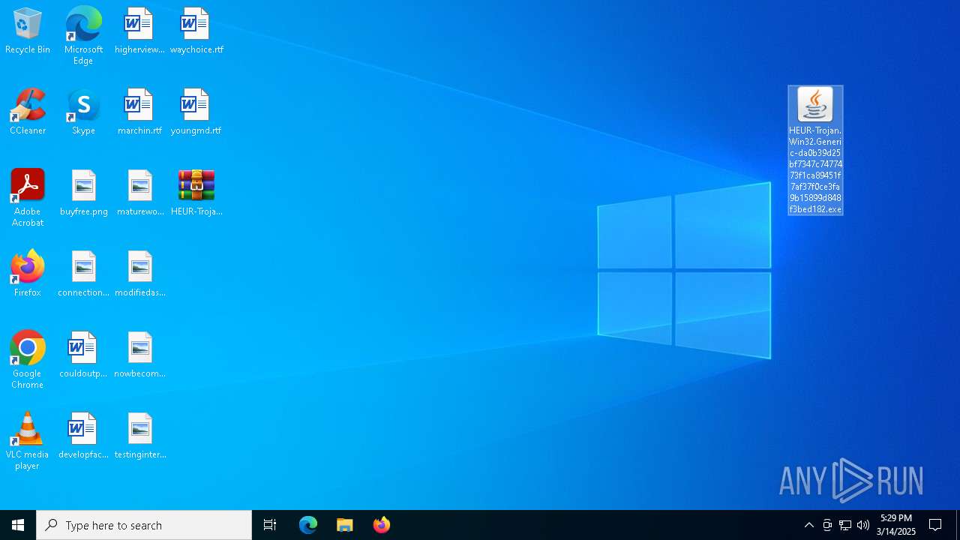Image resolution: width=960 pixels, height=540 pixels.
Task: Select the modifiedas image file icon
Action: point(140,274)
